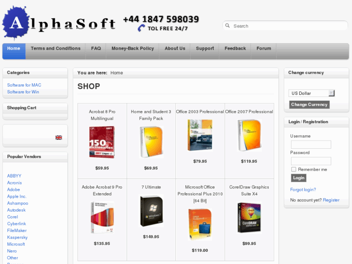
Task: Click the Acrobat 8 Pro Multilingual title
Action: coord(102,115)
